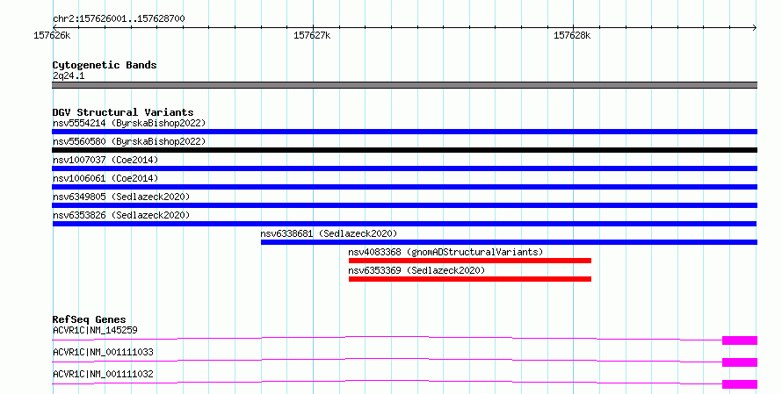Open variant nsv6353826 (Sedlazeck2020) label

pos(121,215)
